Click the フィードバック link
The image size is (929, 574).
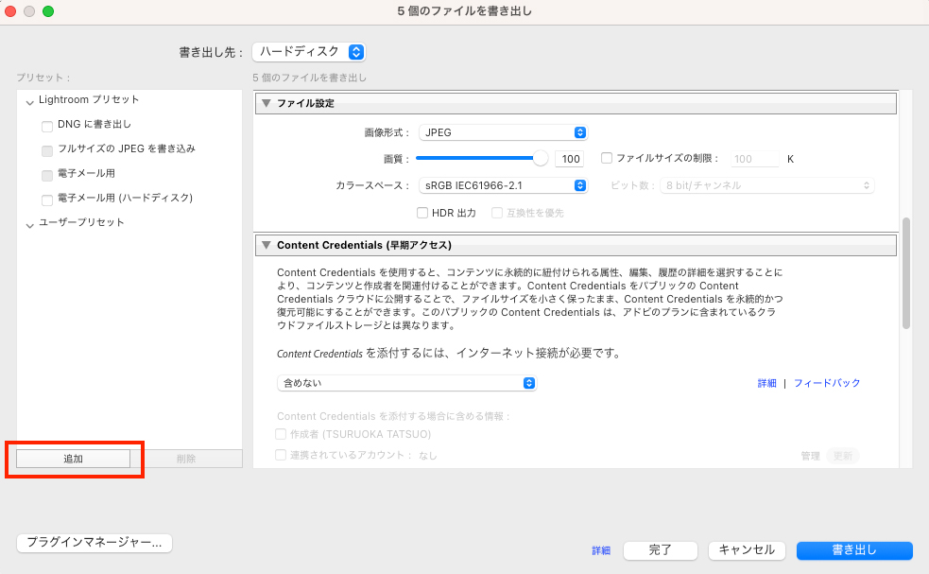coord(825,383)
